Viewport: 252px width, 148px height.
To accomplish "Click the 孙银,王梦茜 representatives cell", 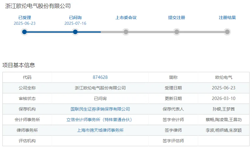I will pyautogui.click(x=224, y=109).
